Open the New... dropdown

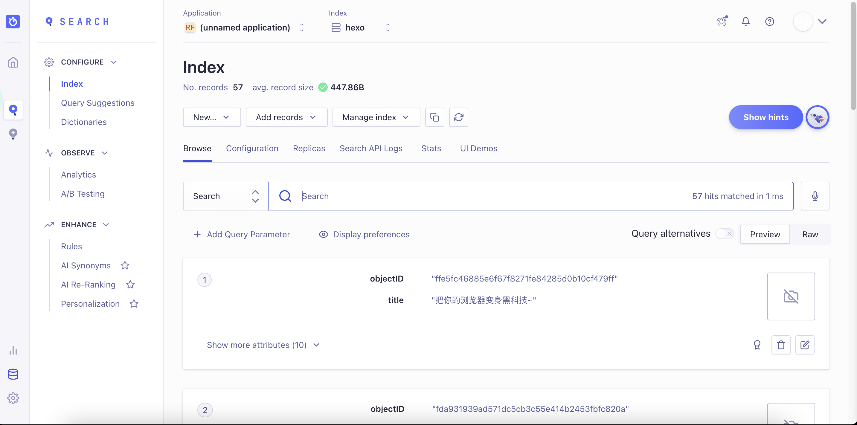pyautogui.click(x=212, y=117)
